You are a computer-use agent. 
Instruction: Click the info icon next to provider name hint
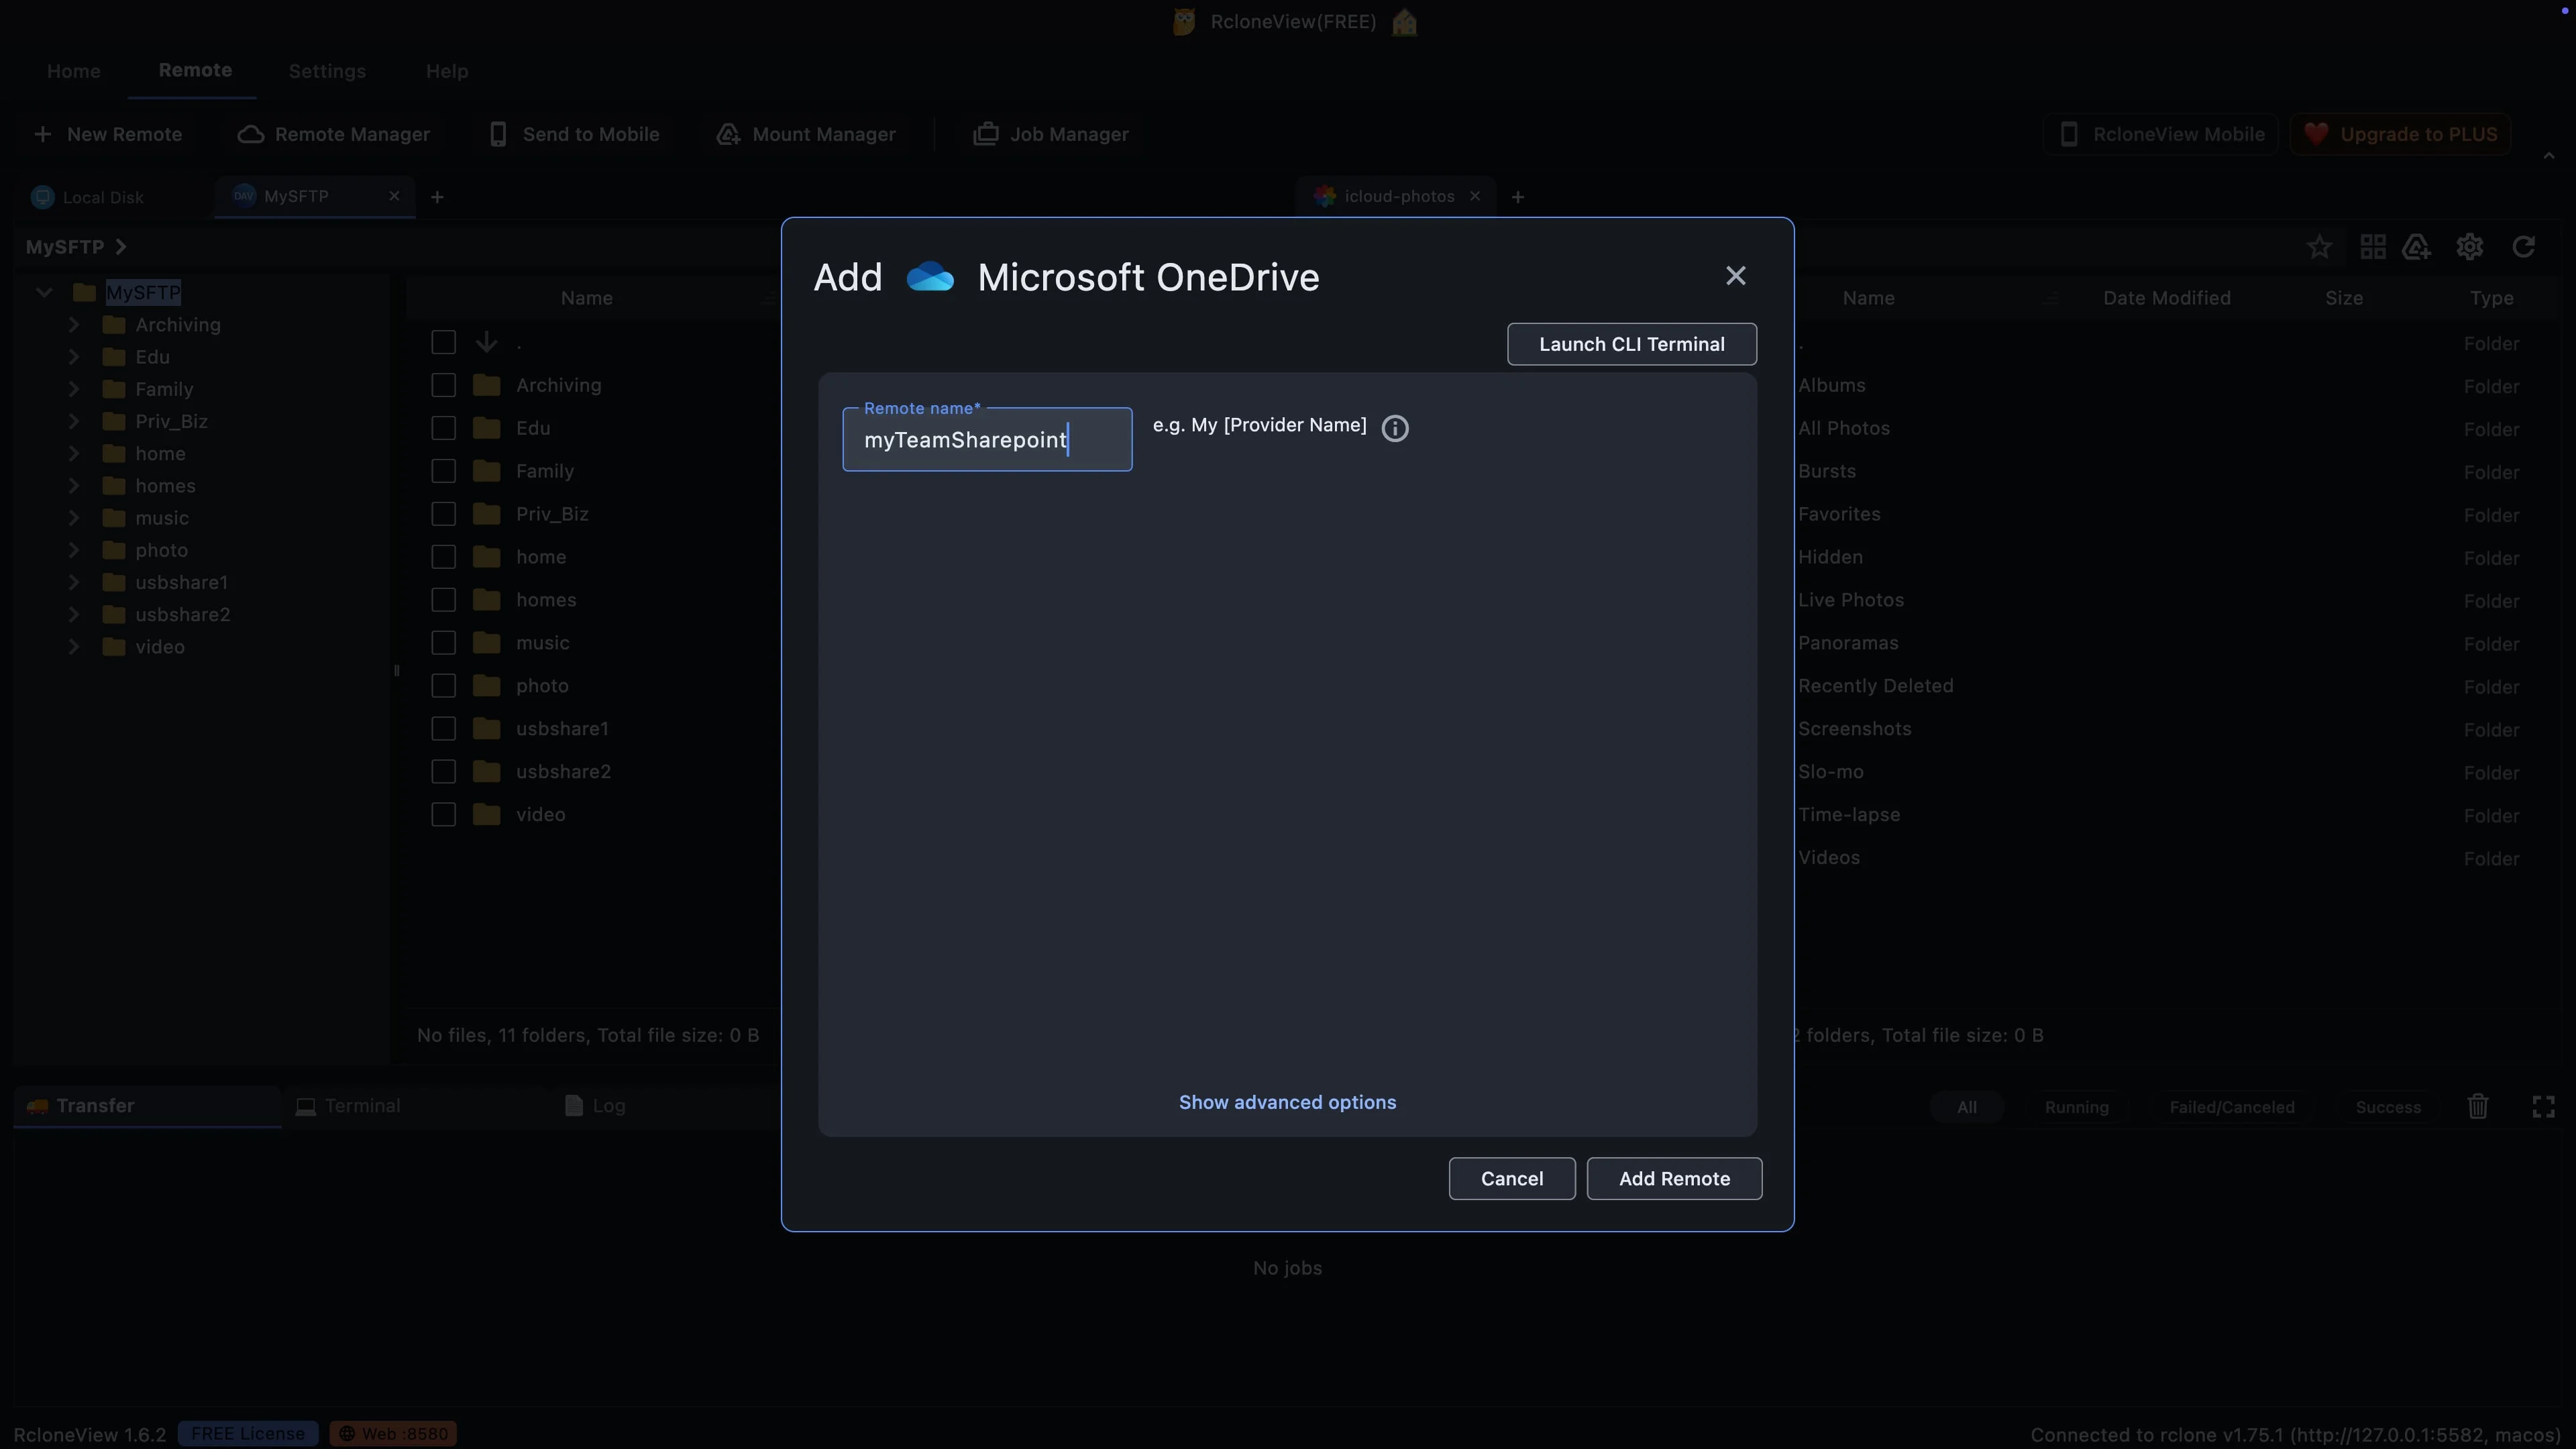pyautogui.click(x=1394, y=428)
